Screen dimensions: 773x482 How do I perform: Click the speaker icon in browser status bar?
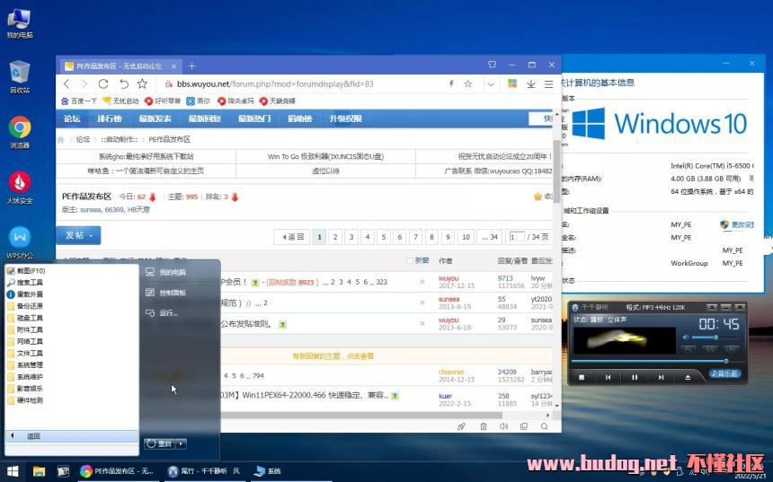(x=504, y=426)
